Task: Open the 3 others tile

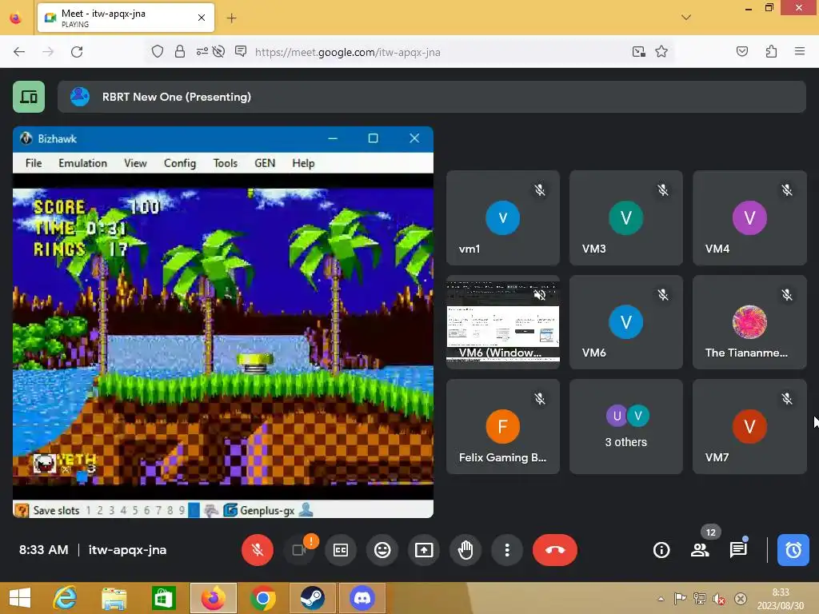Action: click(x=625, y=427)
